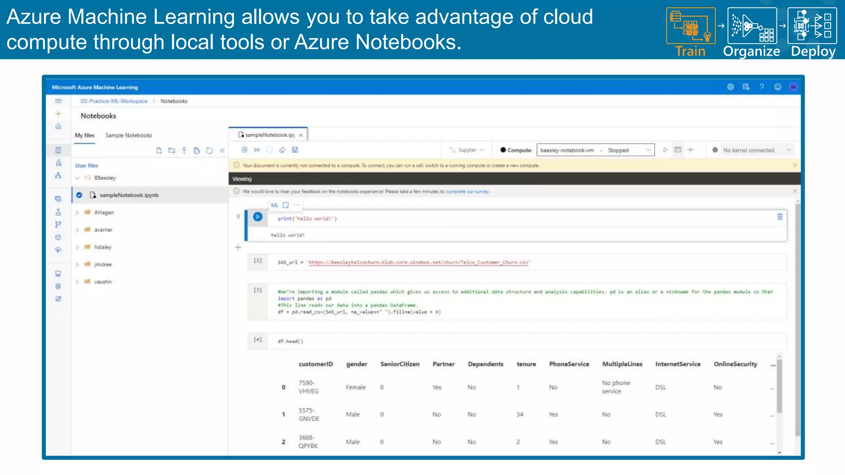Dismiss the feedback survey banner

[795, 191]
